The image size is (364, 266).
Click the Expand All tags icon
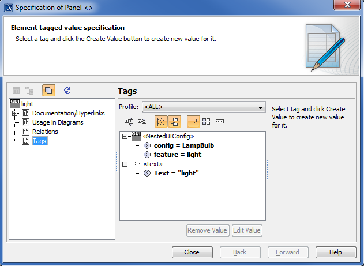[129, 122]
